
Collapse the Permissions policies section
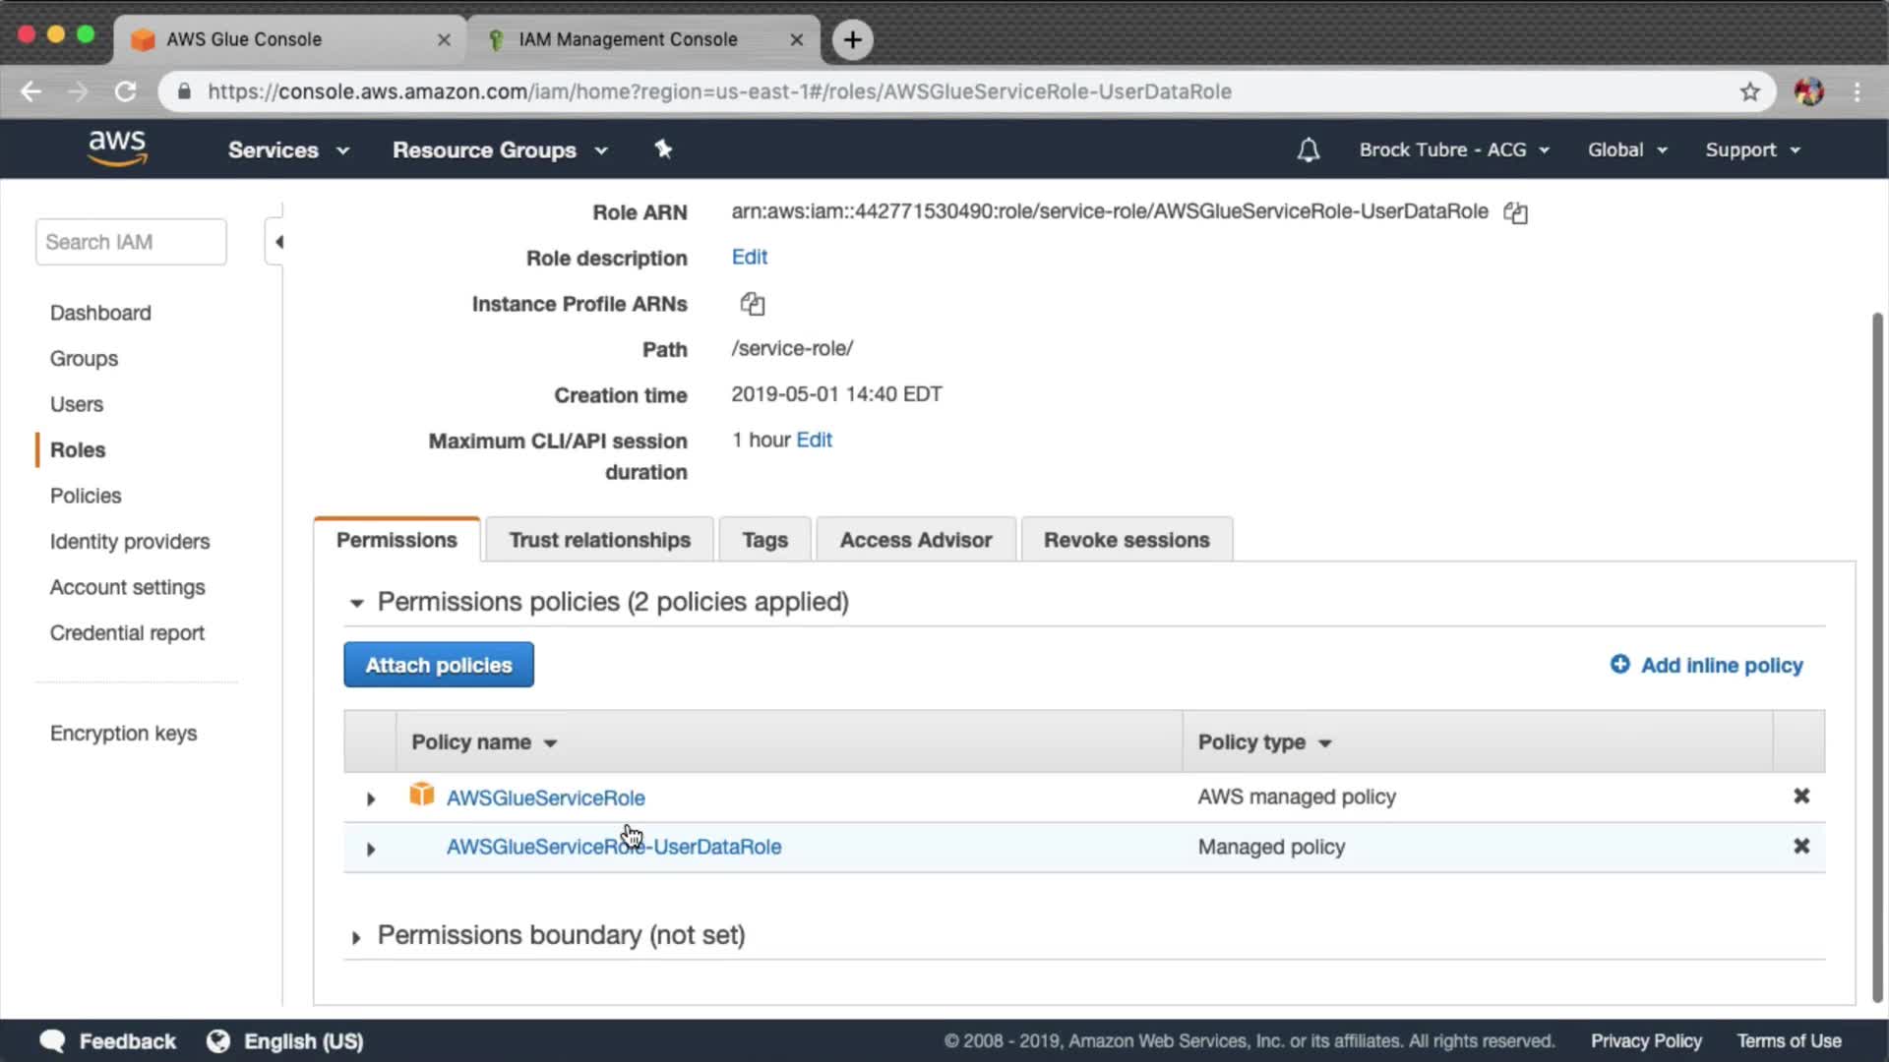(x=356, y=603)
